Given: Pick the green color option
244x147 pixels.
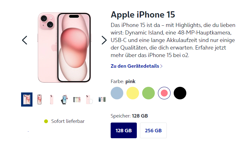Looking at the screenshot, I should point(148,93).
